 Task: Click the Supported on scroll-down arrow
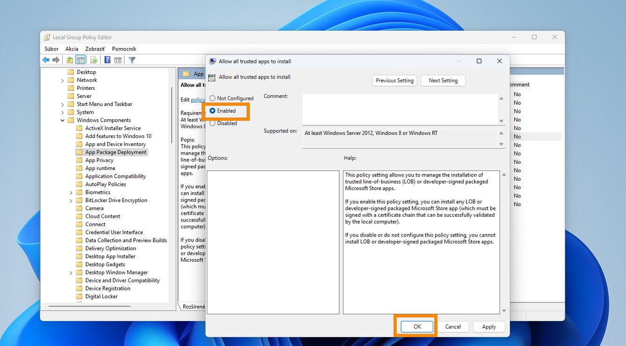[502, 144]
